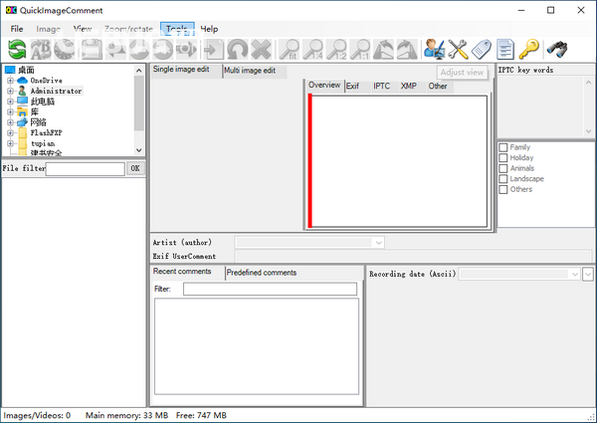Click the AB rename files toolbar icon
Viewport: 597px width, 423px height.
click(x=41, y=50)
